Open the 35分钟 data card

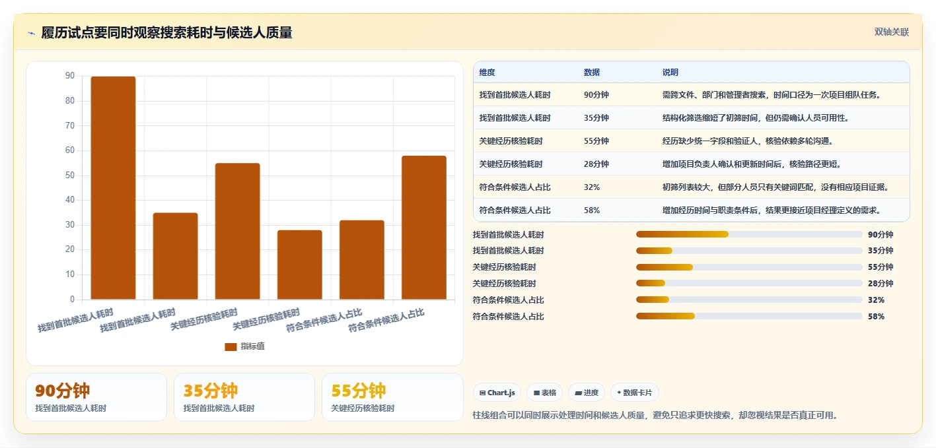[244, 397]
